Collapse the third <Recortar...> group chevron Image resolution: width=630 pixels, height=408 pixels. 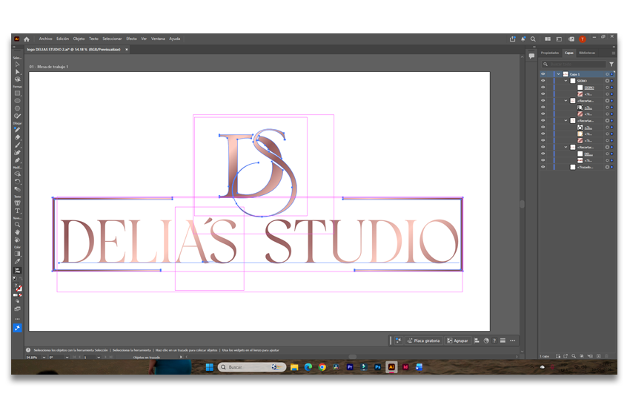(x=566, y=147)
